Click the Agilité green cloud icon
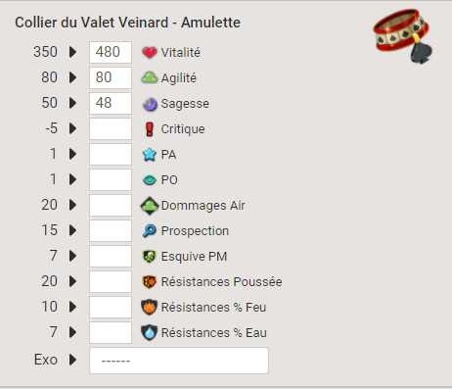 (150, 77)
